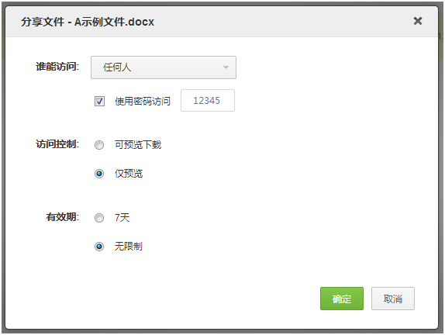Click the 谁能访问 field label
The width and height of the screenshot is (445, 335).
(57, 67)
